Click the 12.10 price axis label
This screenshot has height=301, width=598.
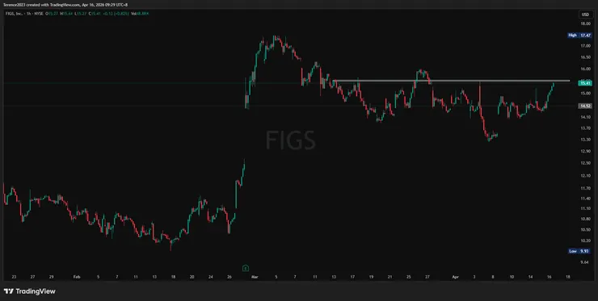[585, 176]
